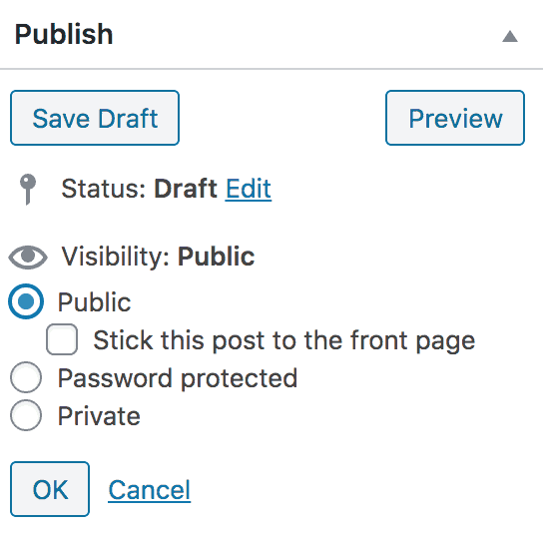This screenshot has width=543, height=533.
Task: Select the Password protected radio button
Action: click(26, 377)
